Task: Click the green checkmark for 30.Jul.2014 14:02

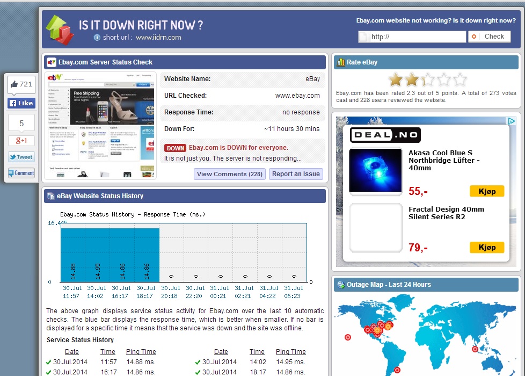Action: (198, 362)
